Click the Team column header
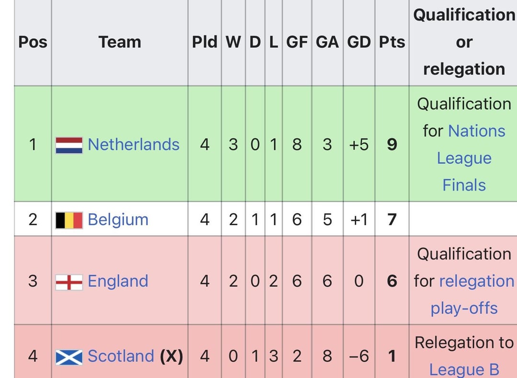The width and height of the screenshot is (517, 378). tap(120, 42)
